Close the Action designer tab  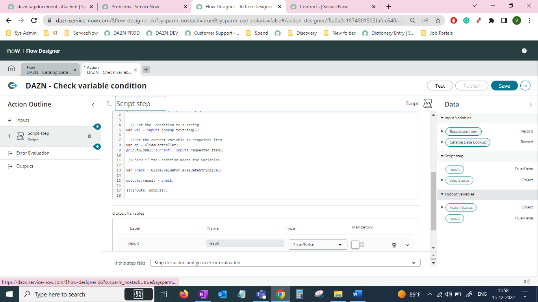pos(135,70)
